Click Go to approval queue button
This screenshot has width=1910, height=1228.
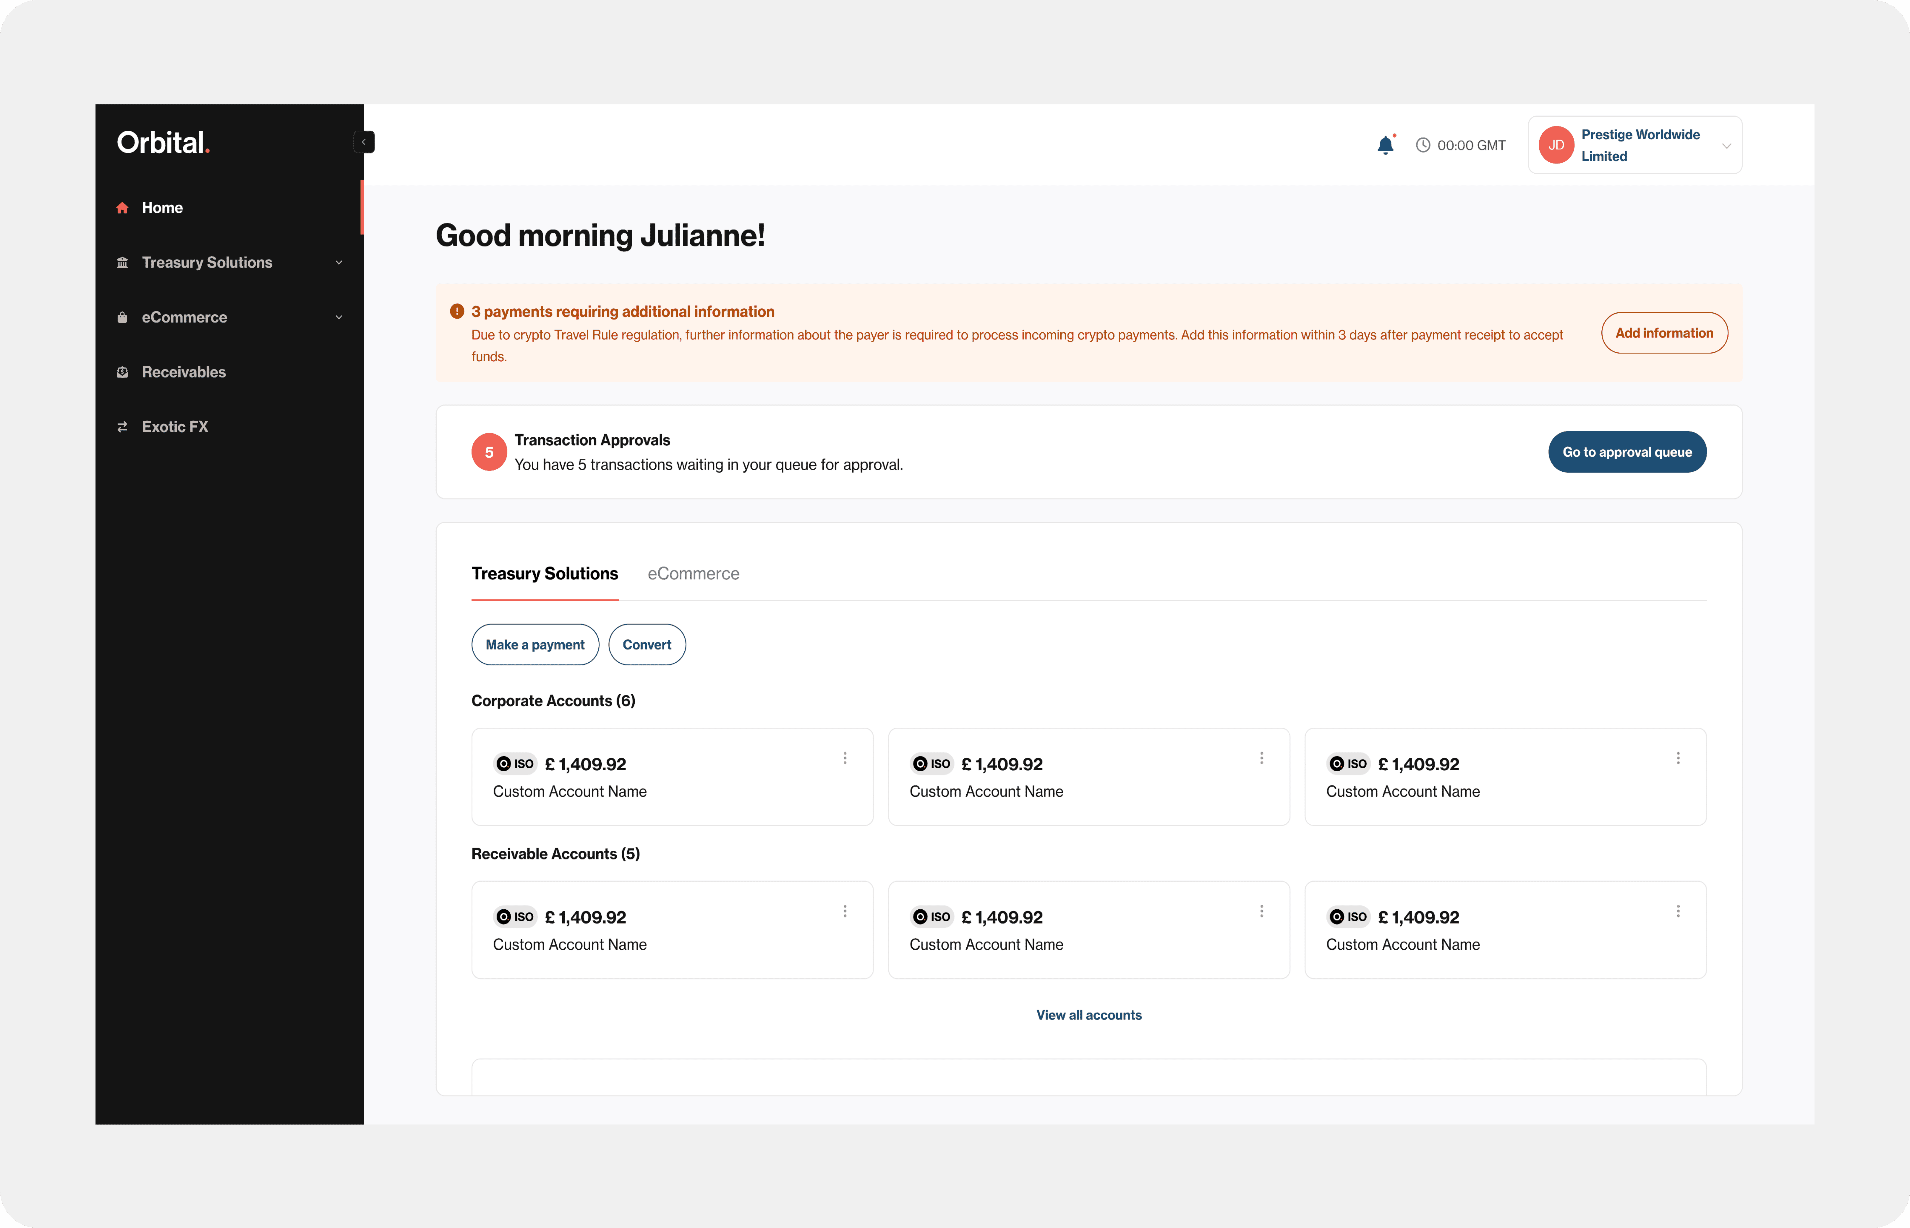coord(1626,452)
